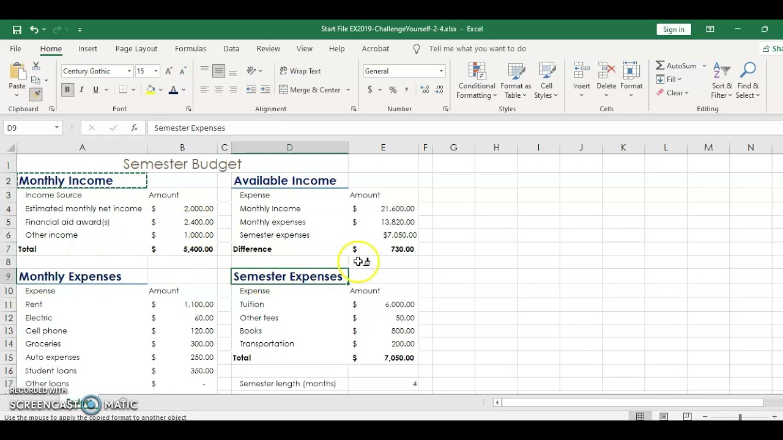
Task: Click Increase Indent icon
Action: coord(265,90)
